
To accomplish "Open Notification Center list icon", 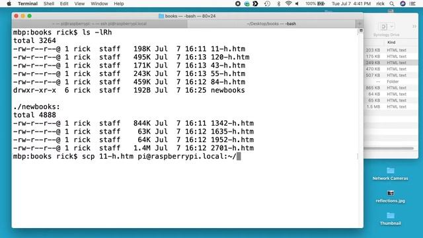I will 412,3.
